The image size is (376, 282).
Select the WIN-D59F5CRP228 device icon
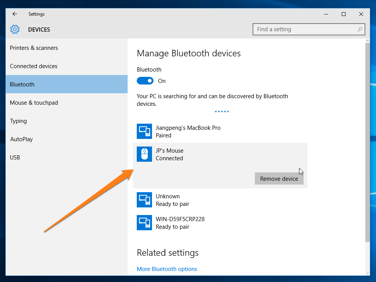tap(144, 223)
